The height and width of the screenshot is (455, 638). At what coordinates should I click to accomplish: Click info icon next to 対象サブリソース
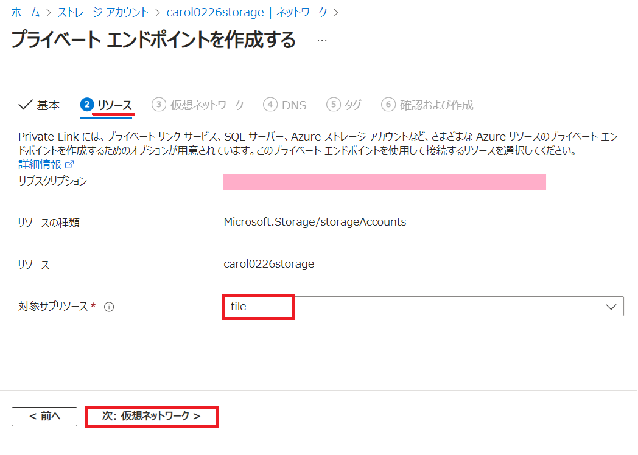point(109,307)
